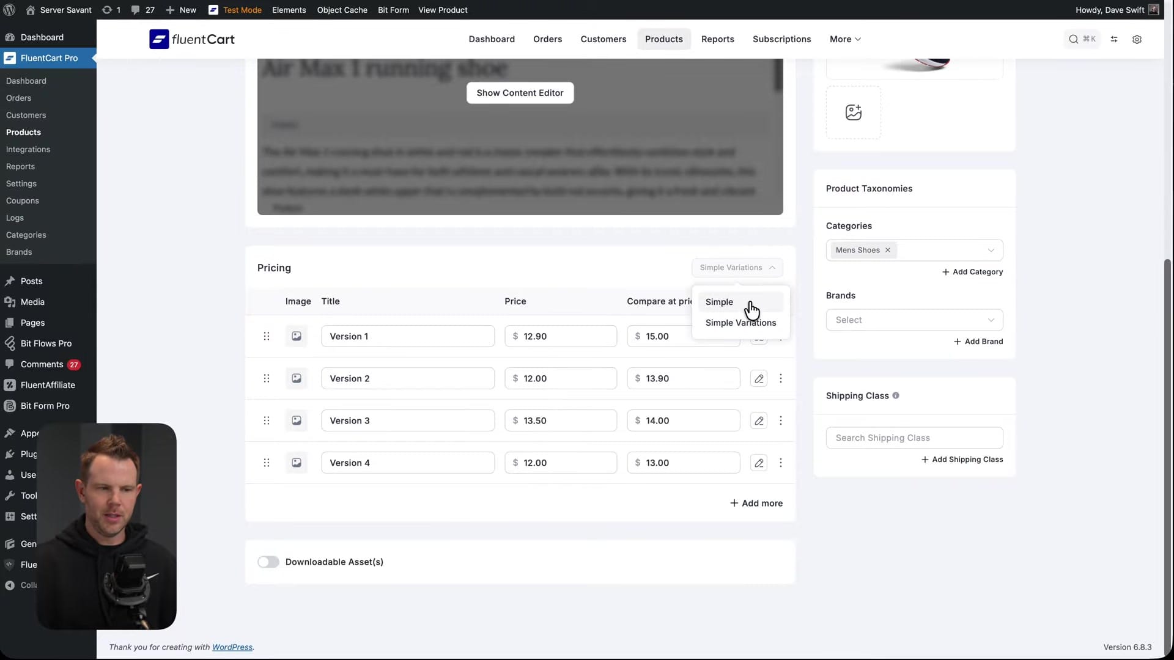Click the Version 3 title field
1174x660 pixels.
click(408, 420)
